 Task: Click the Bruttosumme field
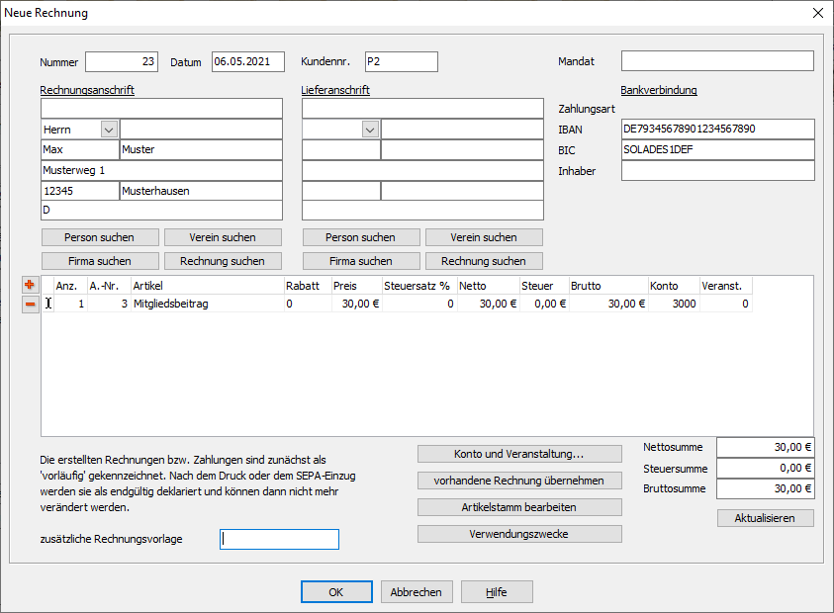pyautogui.click(x=766, y=488)
